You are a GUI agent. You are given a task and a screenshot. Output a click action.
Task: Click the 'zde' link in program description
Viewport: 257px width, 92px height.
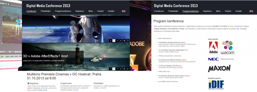[x=238, y=29]
